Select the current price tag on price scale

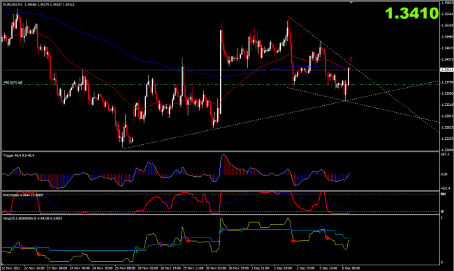446,70
